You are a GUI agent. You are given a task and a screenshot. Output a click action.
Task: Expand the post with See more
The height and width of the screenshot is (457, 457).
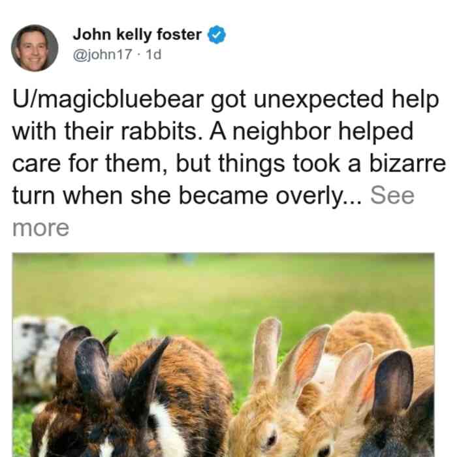(392, 195)
